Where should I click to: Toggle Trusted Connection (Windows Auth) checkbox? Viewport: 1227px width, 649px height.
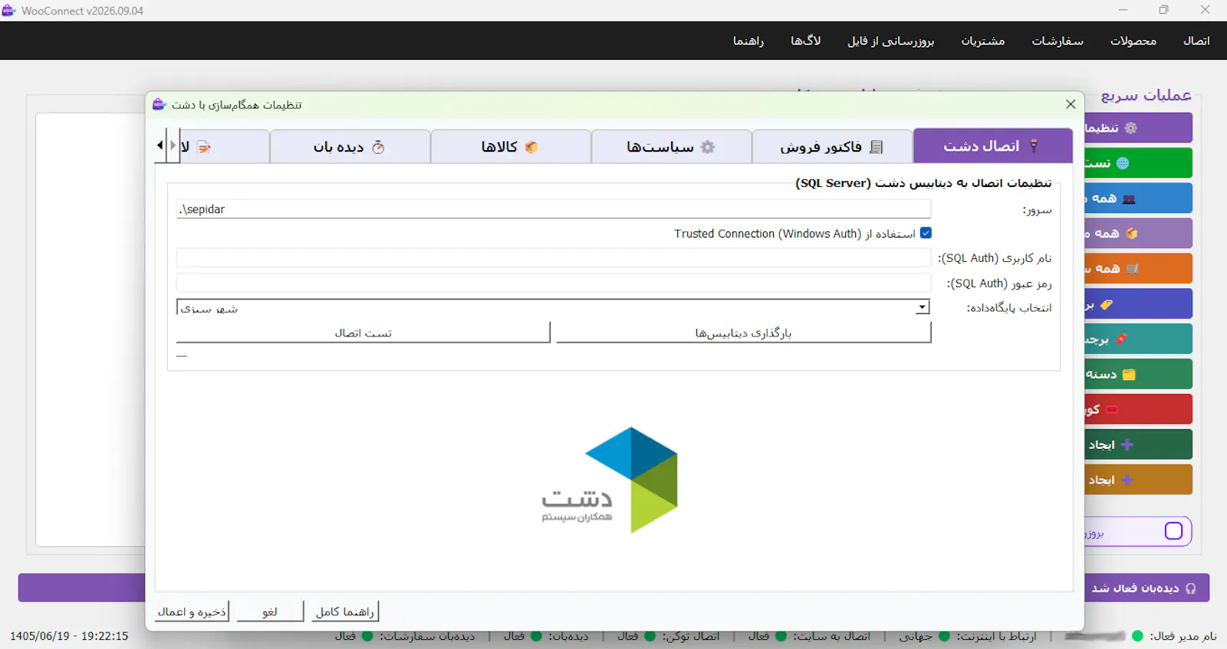coord(926,233)
